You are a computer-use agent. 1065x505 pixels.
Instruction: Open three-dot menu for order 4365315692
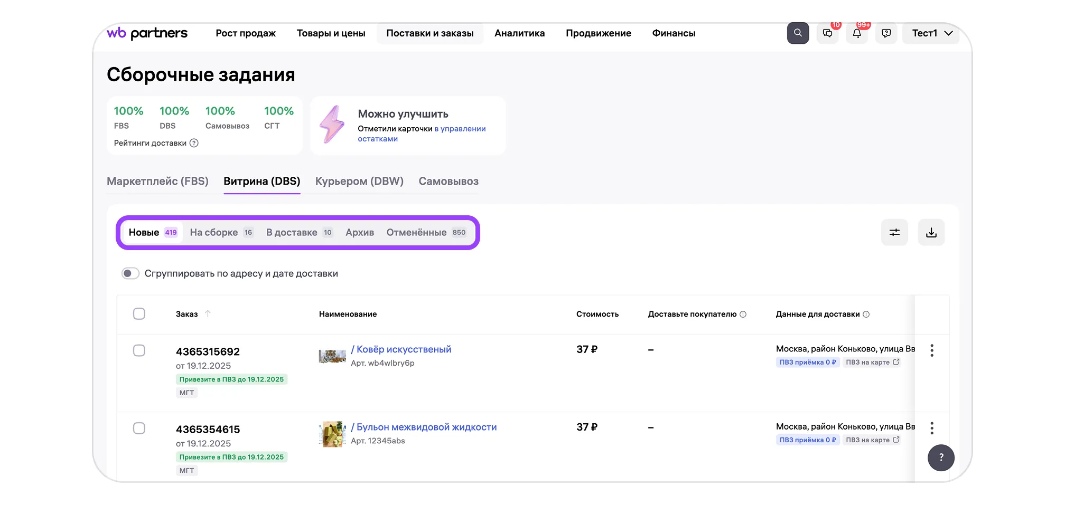click(932, 350)
